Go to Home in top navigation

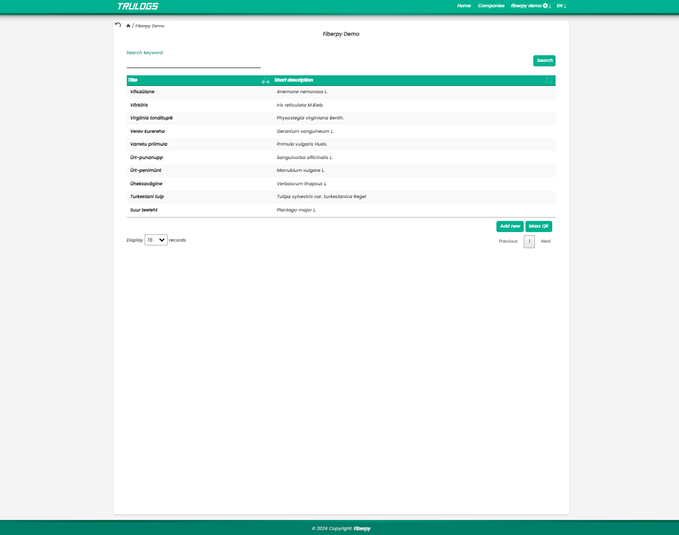click(x=464, y=6)
